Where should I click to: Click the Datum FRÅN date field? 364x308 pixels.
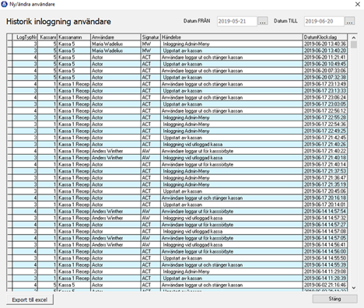[237, 21]
